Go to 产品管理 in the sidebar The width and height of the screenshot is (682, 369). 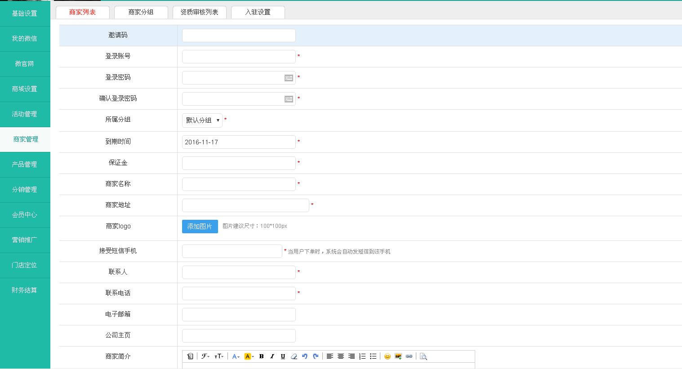(x=25, y=164)
